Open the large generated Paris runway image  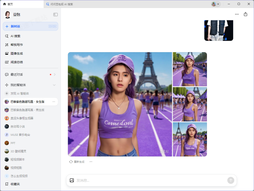tap(120, 104)
